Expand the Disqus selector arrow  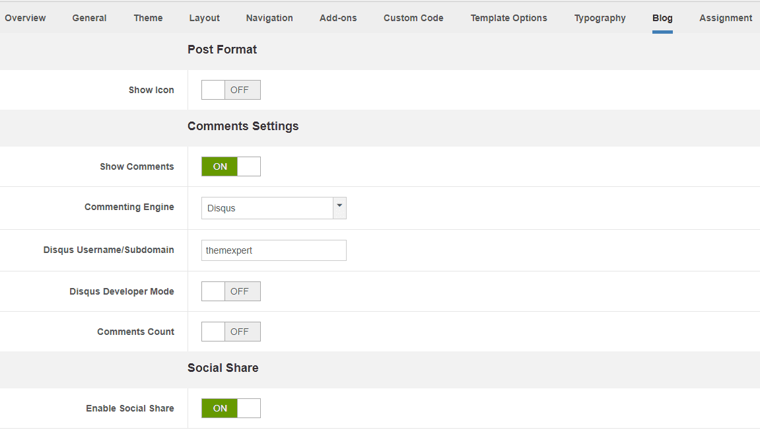[x=339, y=208]
